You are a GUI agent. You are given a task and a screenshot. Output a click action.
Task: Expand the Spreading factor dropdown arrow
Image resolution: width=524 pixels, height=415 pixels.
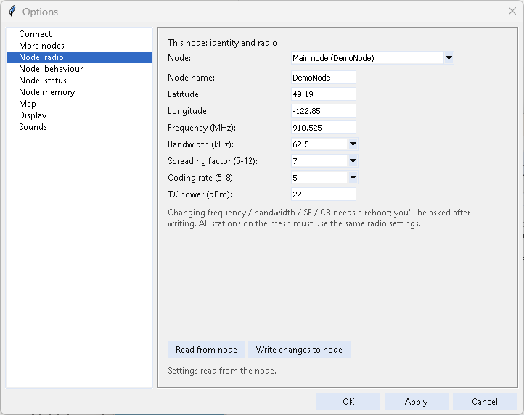pyautogui.click(x=353, y=161)
